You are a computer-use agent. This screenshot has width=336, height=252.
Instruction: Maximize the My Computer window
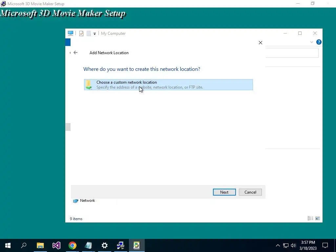(x=300, y=33)
